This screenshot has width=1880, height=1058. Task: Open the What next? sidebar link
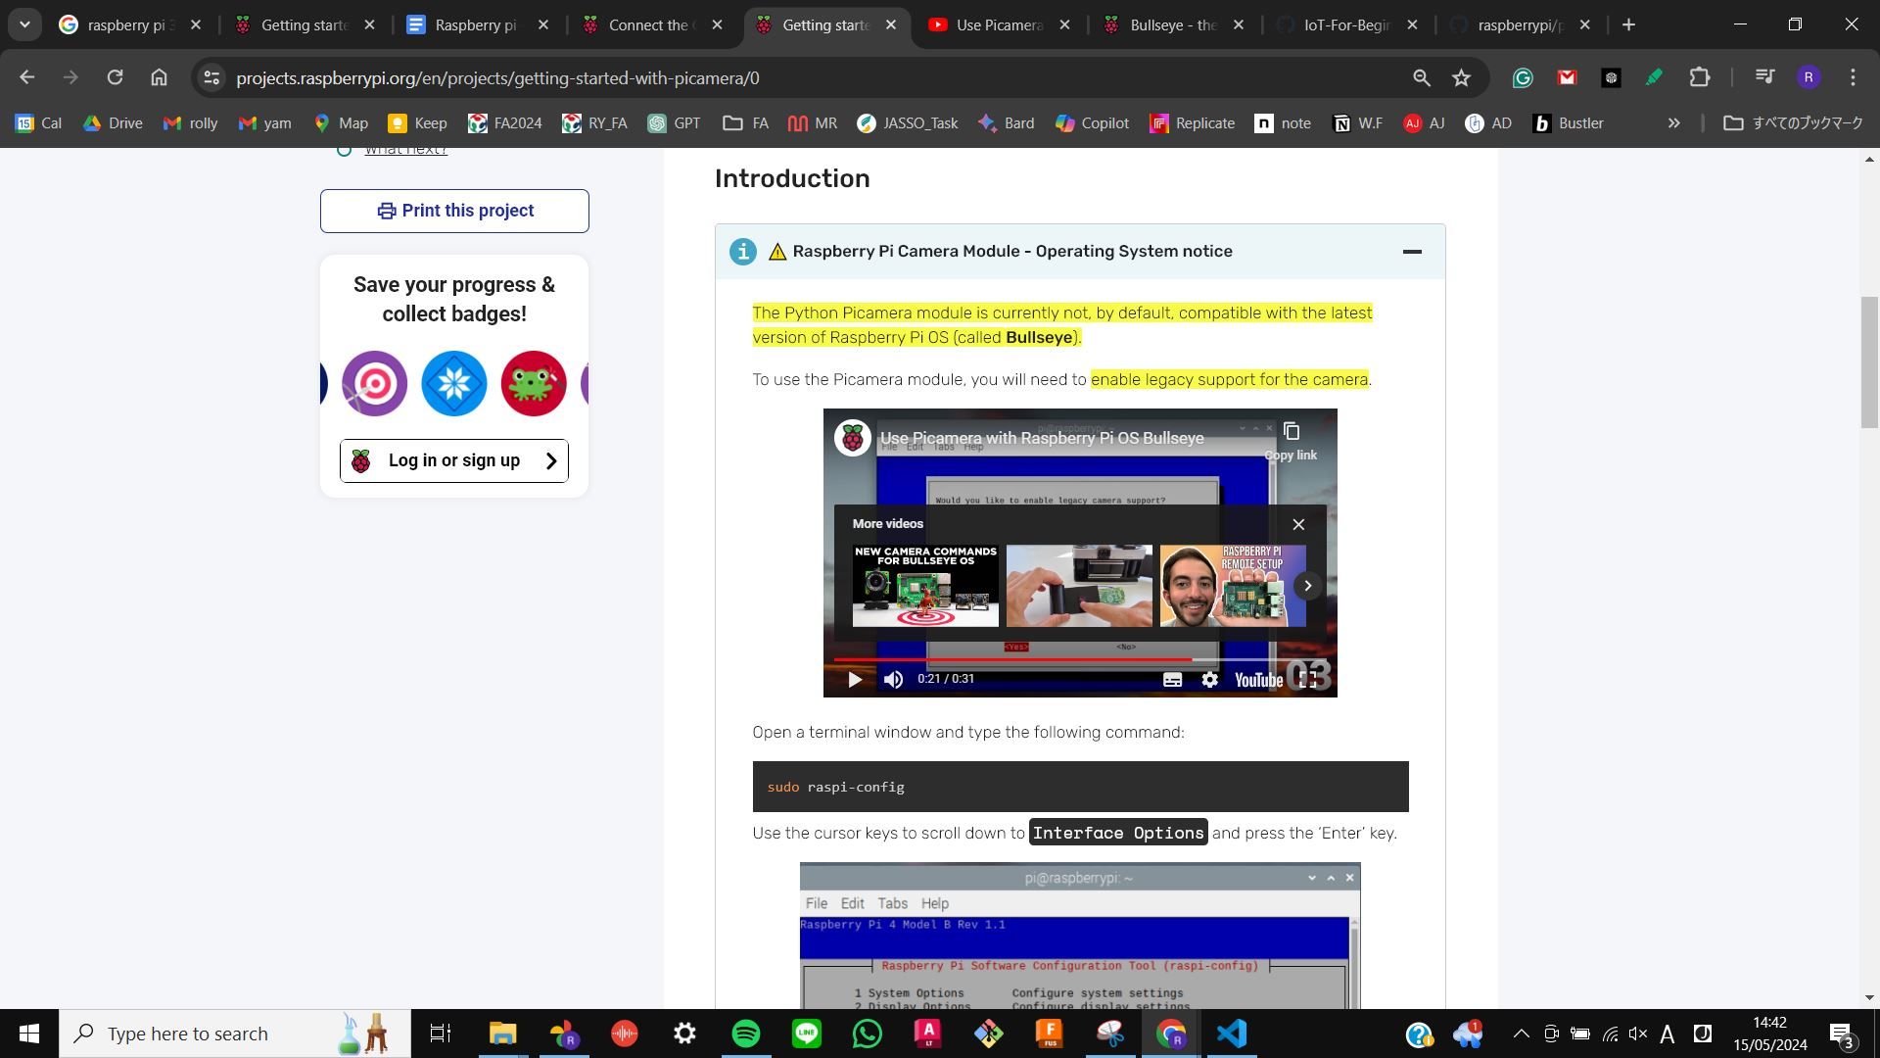(405, 150)
